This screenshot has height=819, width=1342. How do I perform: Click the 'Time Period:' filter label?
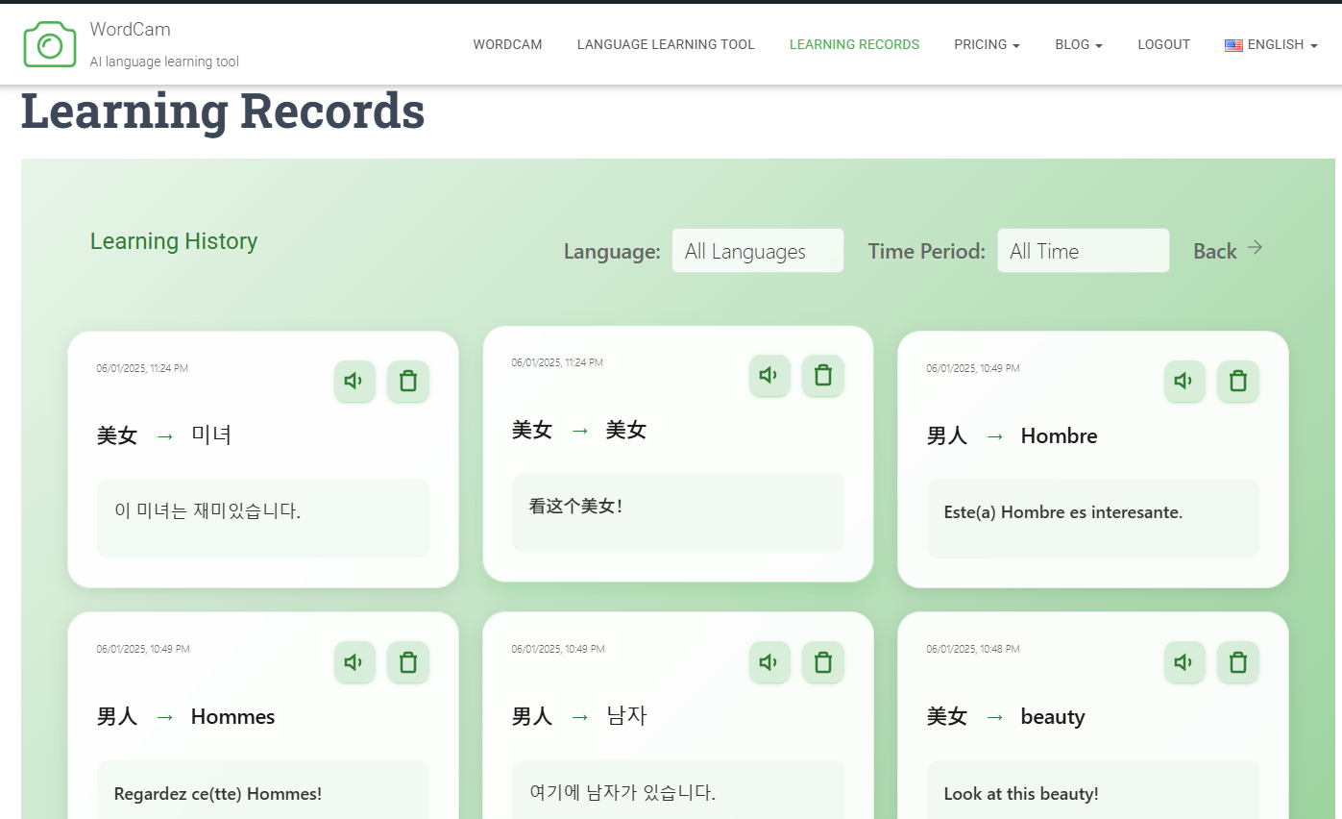(x=927, y=252)
